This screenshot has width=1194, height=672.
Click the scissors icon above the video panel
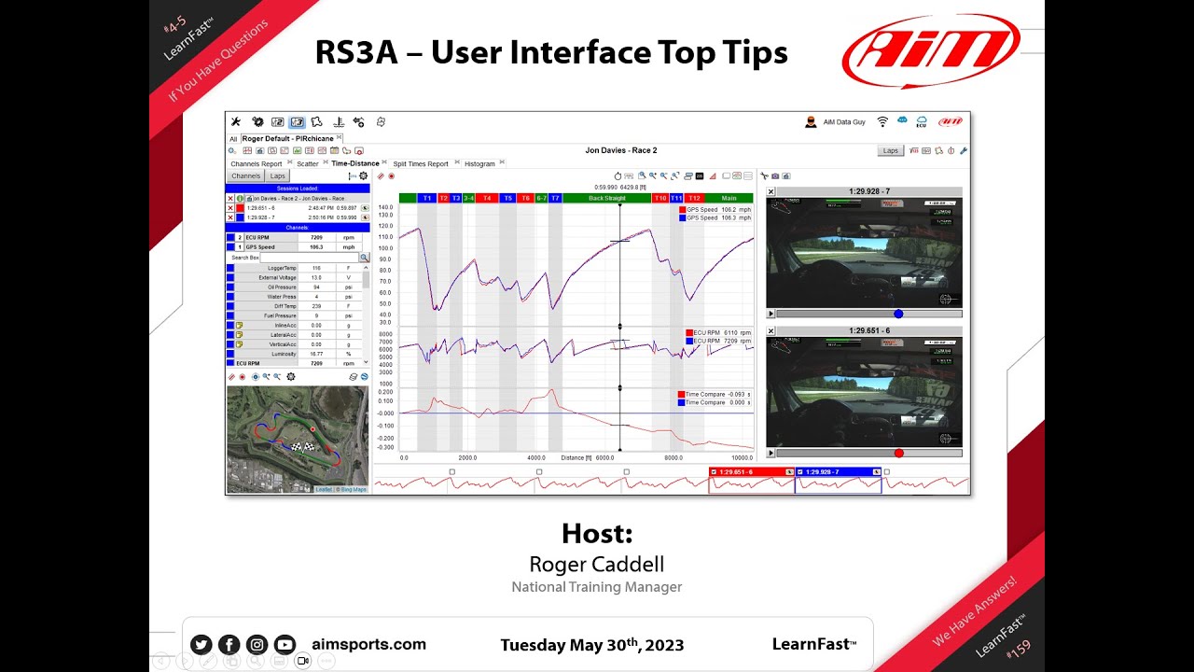pos(764,175)
